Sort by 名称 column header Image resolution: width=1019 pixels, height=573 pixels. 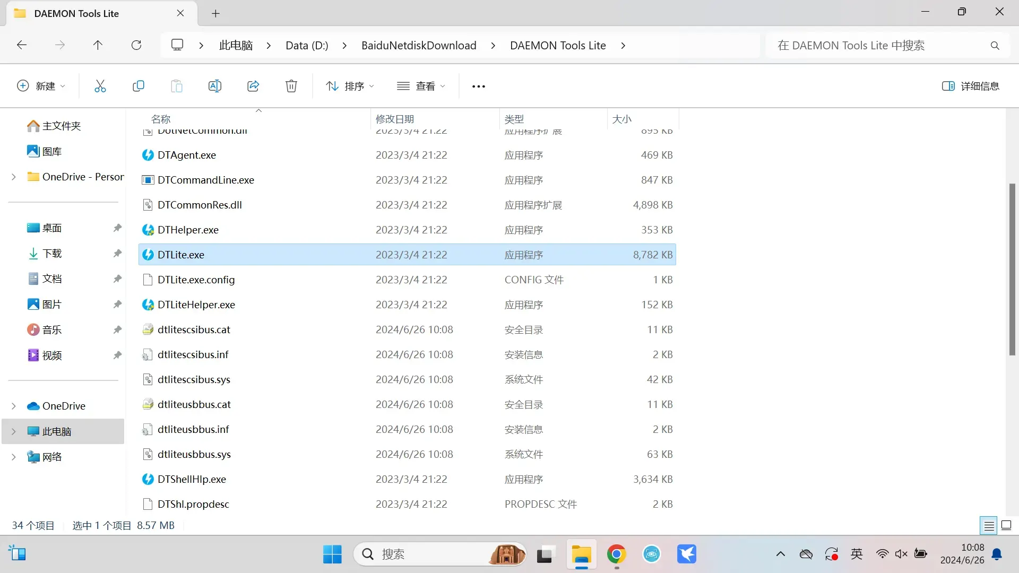(x=161, y=119)
